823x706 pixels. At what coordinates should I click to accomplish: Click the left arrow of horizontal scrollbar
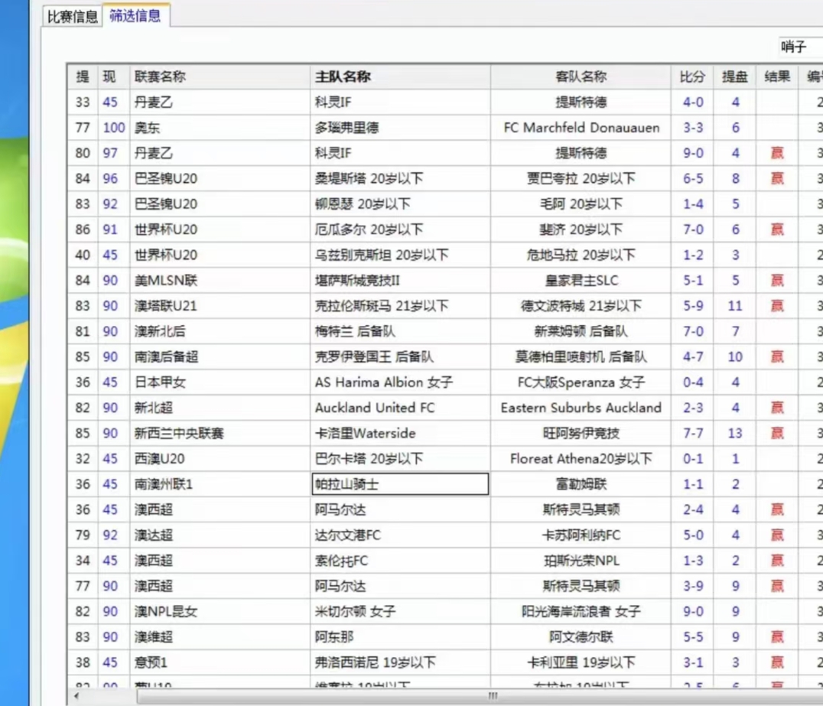[75, 697]
